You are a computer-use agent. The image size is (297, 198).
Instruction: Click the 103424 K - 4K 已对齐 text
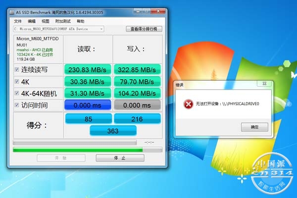(35, 54)
